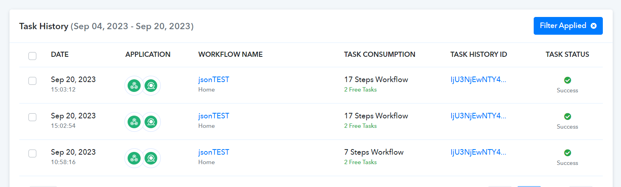Viewport: 621px width, 187px height.
Task: Click webhook app icon in 15:02:54 row
Action: (134, 122)
